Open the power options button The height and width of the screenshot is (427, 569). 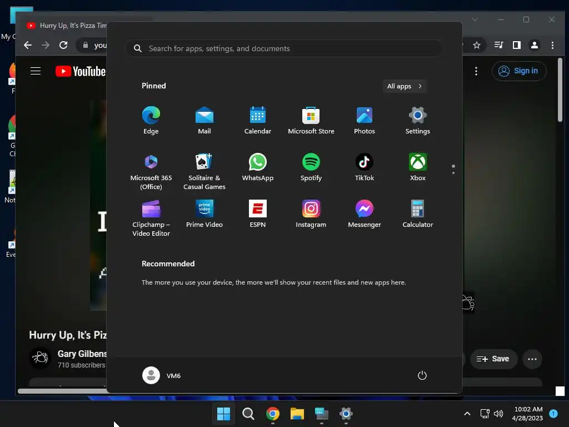422,375
